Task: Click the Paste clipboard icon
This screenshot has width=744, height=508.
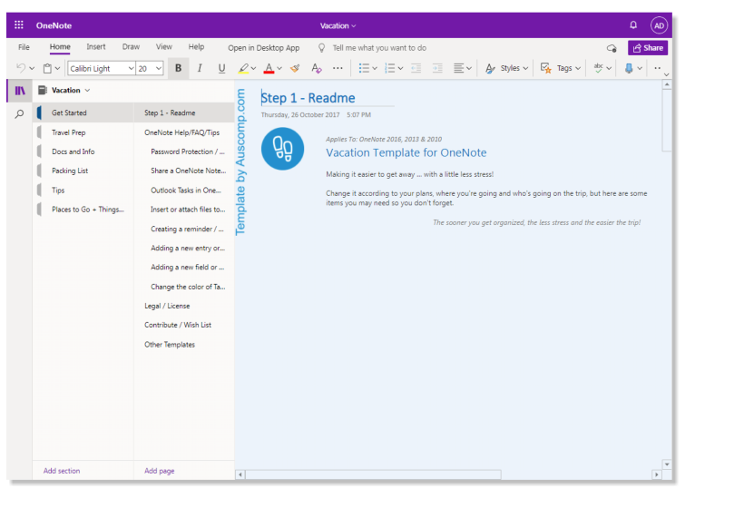Action: coord(47,68)
